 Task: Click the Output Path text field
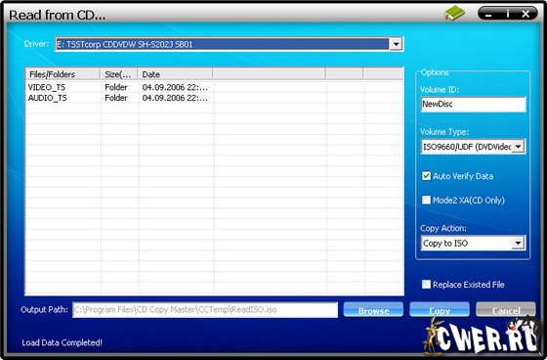coord(205,310)
